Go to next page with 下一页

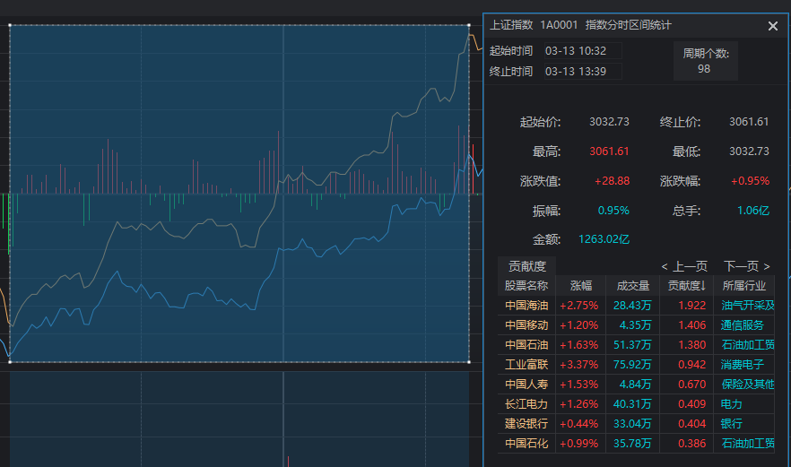coord(746,266)
